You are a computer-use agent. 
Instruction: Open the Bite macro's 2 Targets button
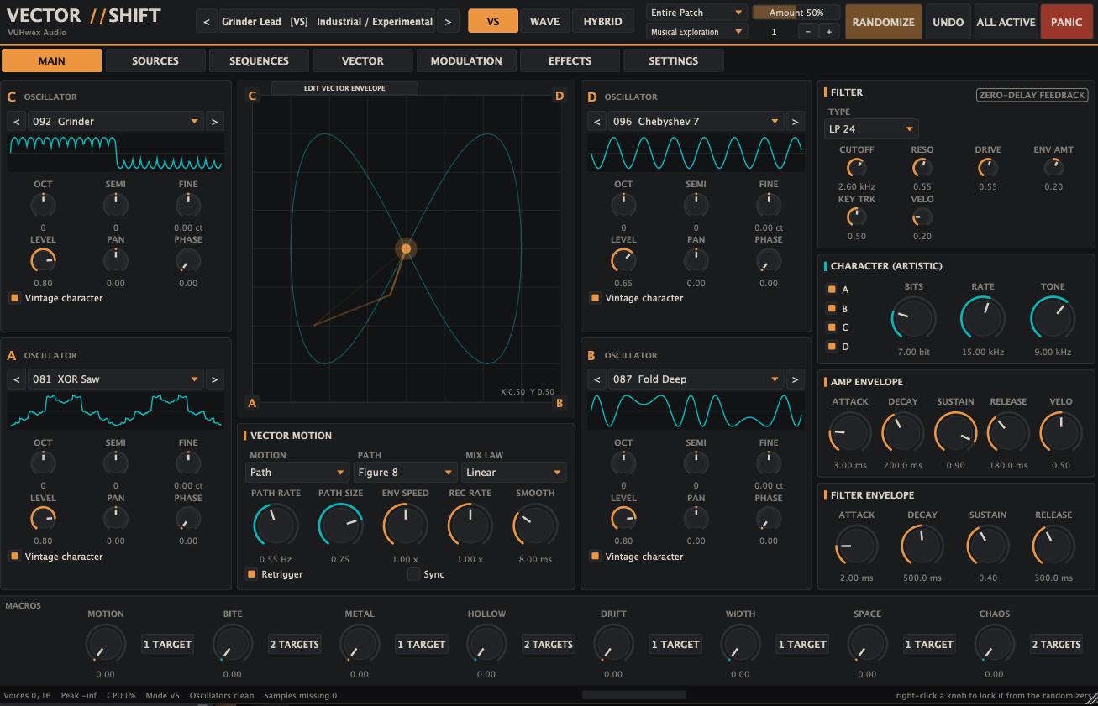pyautogui.click(x=295, y=644)
